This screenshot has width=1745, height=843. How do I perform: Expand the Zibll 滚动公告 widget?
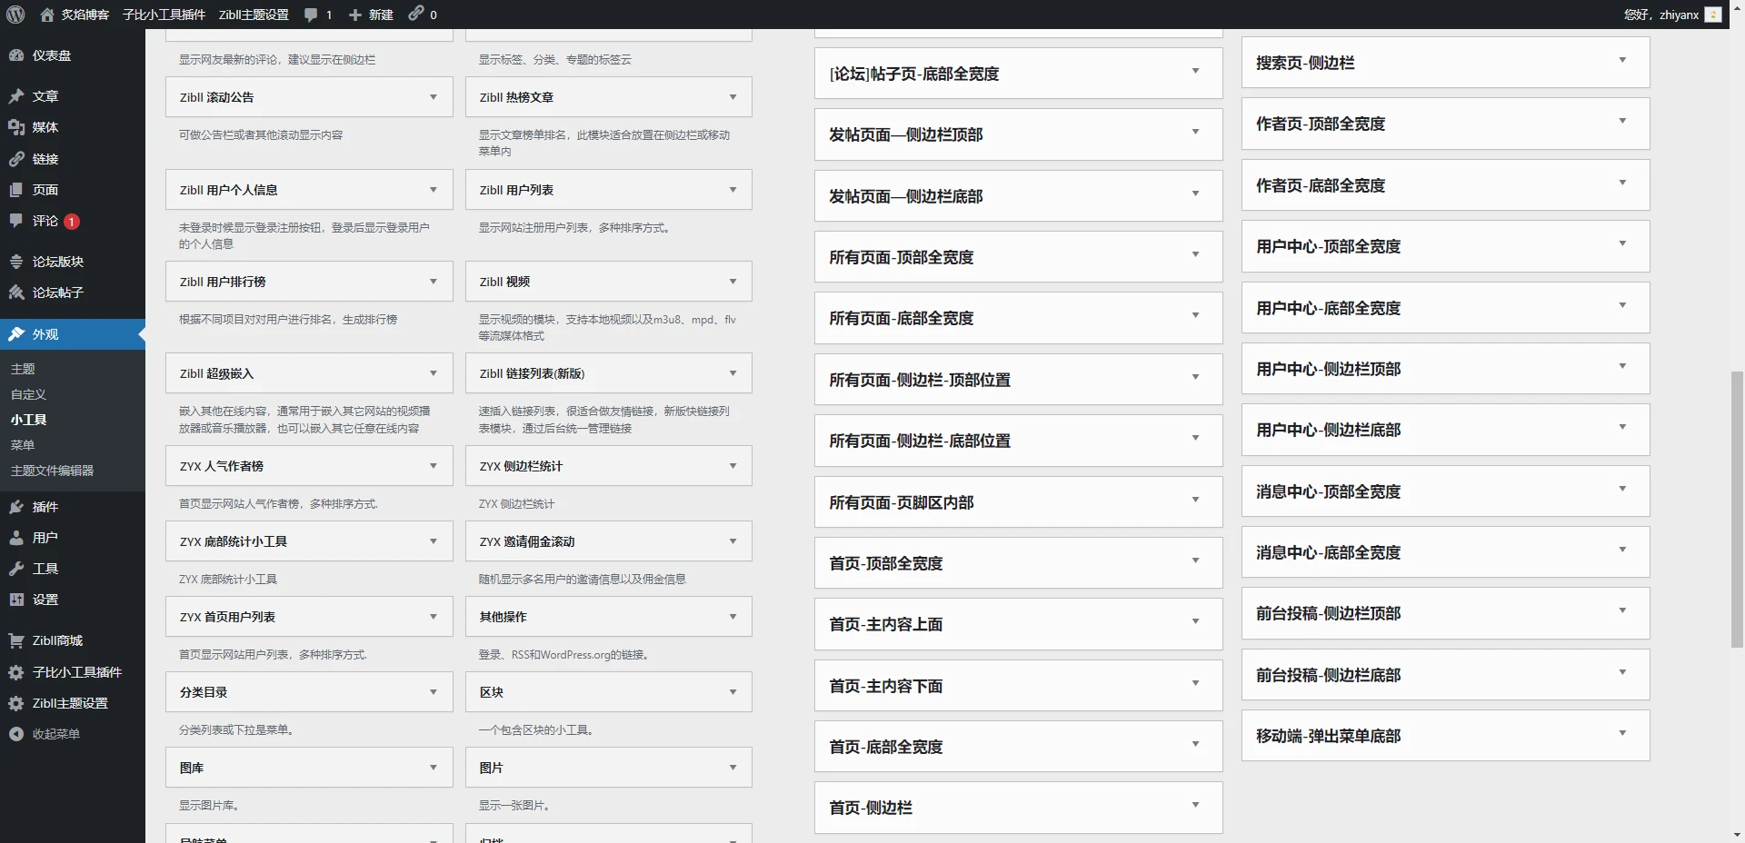(433, 97)
